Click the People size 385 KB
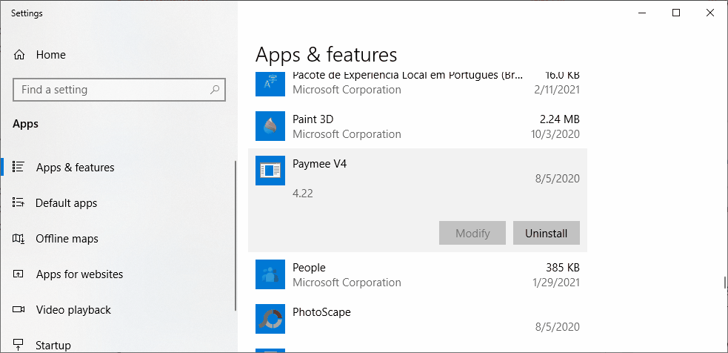The height and width of the screenshot is (353, 728). coord(563,268)
